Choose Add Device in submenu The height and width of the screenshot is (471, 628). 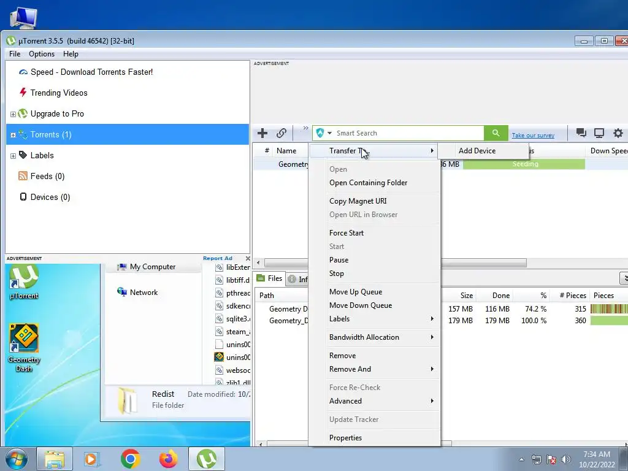(483, 151)
